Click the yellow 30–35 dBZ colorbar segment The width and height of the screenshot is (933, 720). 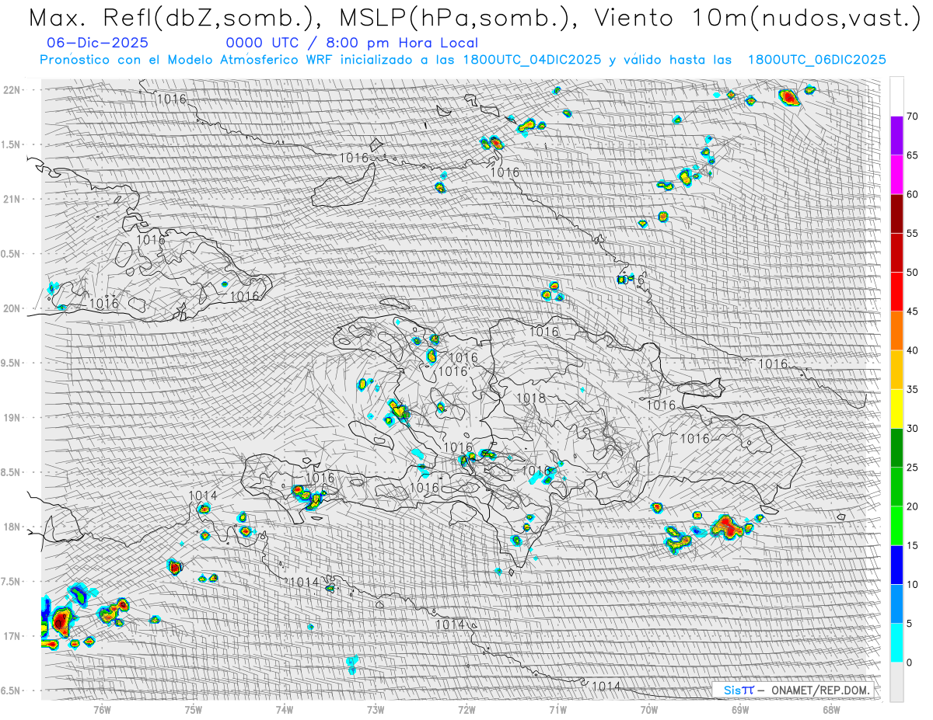point(896,409)
